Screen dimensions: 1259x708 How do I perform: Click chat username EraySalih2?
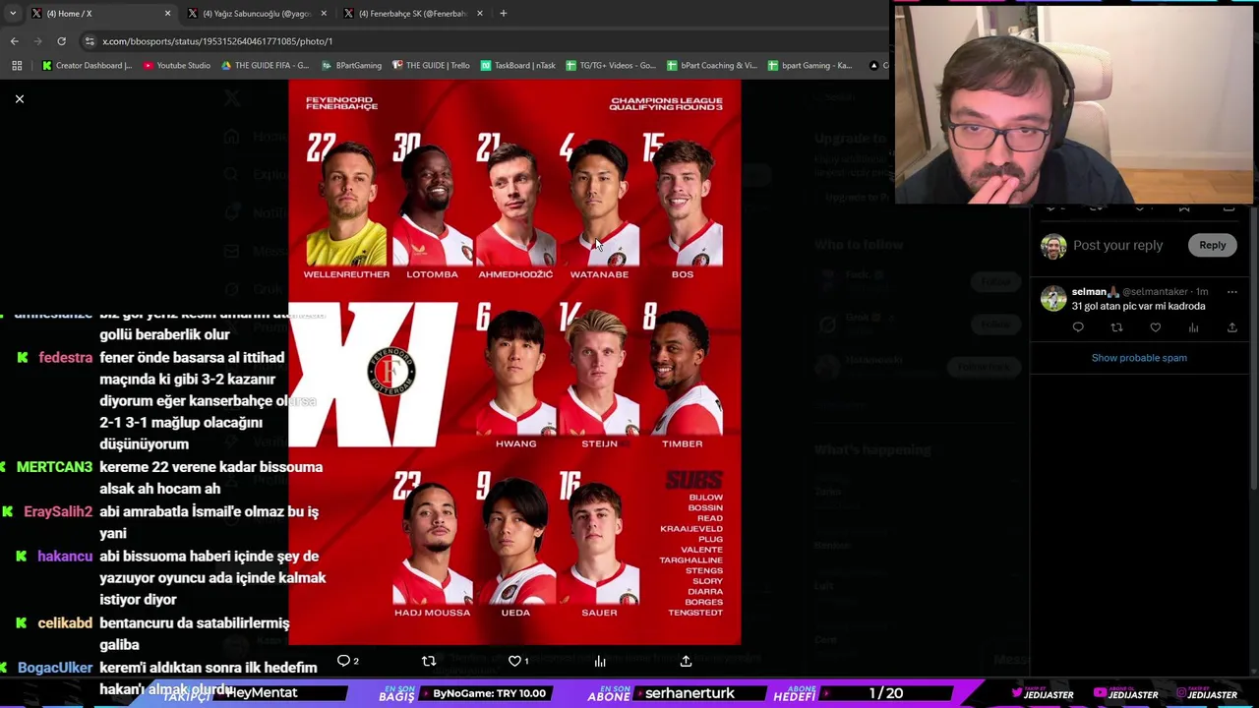point(58,511)
